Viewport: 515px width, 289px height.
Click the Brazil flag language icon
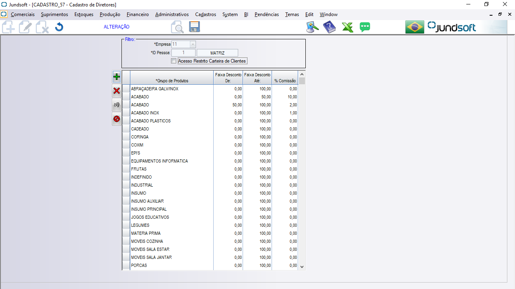tap(415, 27)
